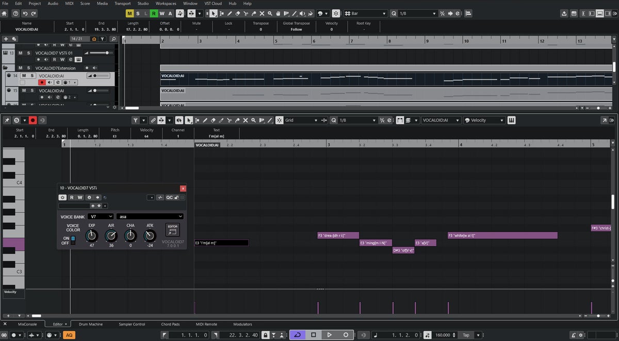Screen dimensions: 619x341
Task: Select the F3 "white[w aI t]" note
Action: click(x=502, y=235)
